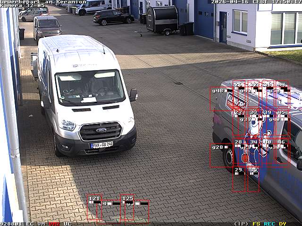Select motion detection box labeled 29

pos(239,179)
